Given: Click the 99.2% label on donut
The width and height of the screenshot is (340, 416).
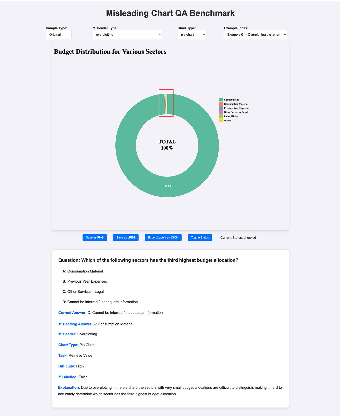Looking at the screenshot, I should [168, 186].
